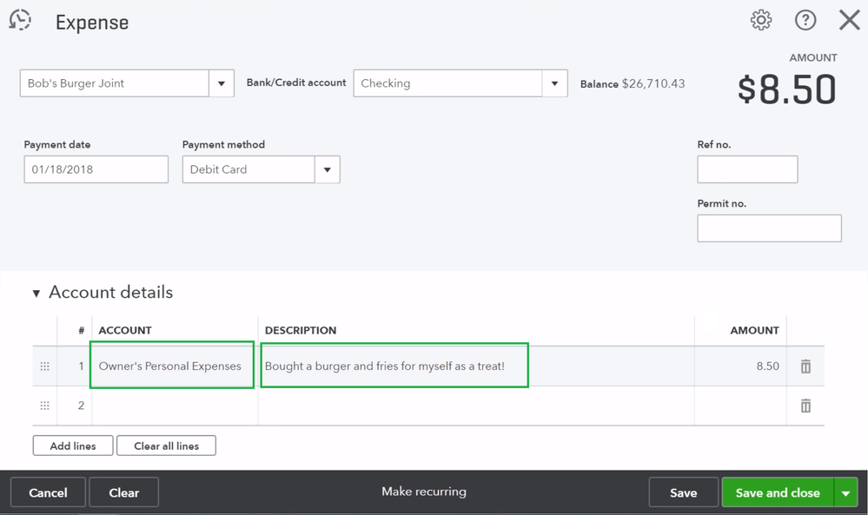The width and height of the screenshot is (868, 515).
Task: Open the recent transactions clock icon
Action: click(20, 21)
